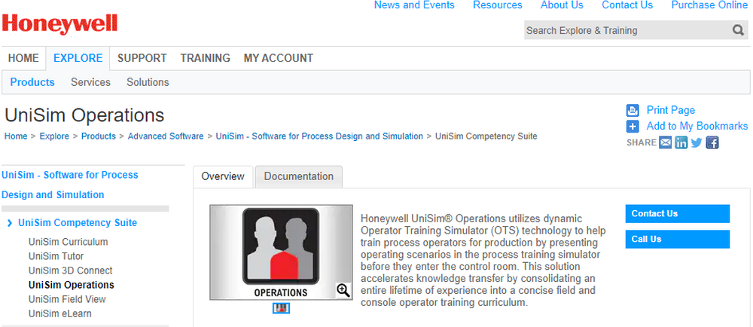Image resolution: width=753 pixels, height=327 pixels.
Task: Share on LinkedIn icon
Action: (681, 142)
